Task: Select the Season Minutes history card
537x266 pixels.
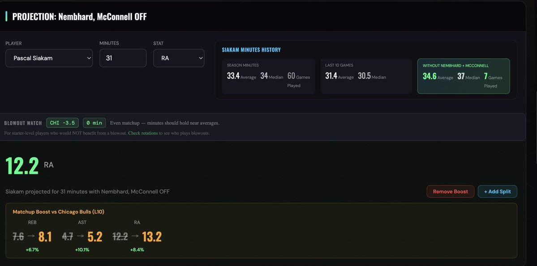Action: [269, 76]
